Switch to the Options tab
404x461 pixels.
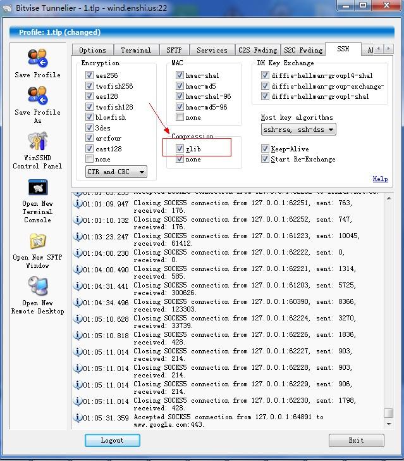93,50
